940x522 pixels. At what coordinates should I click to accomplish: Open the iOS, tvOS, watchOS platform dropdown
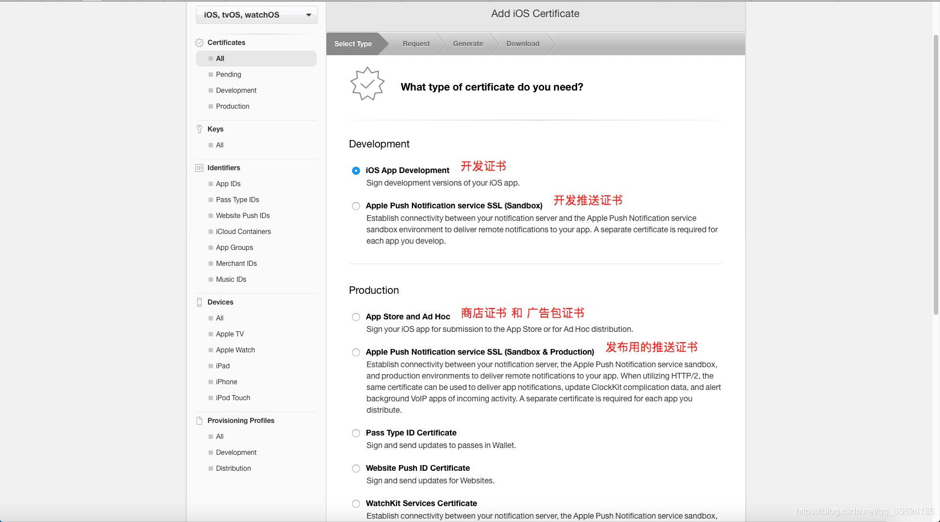[256, 15]
